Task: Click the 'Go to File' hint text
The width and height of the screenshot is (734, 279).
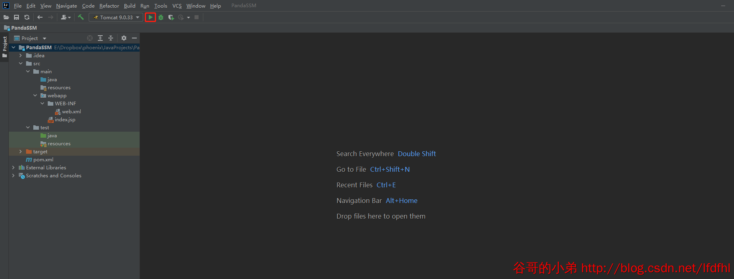Action: [351, 169]
